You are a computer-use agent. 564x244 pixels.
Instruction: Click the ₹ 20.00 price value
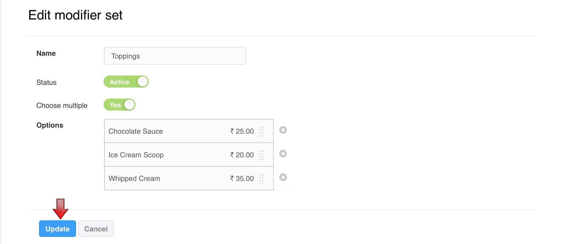point(242,155)
